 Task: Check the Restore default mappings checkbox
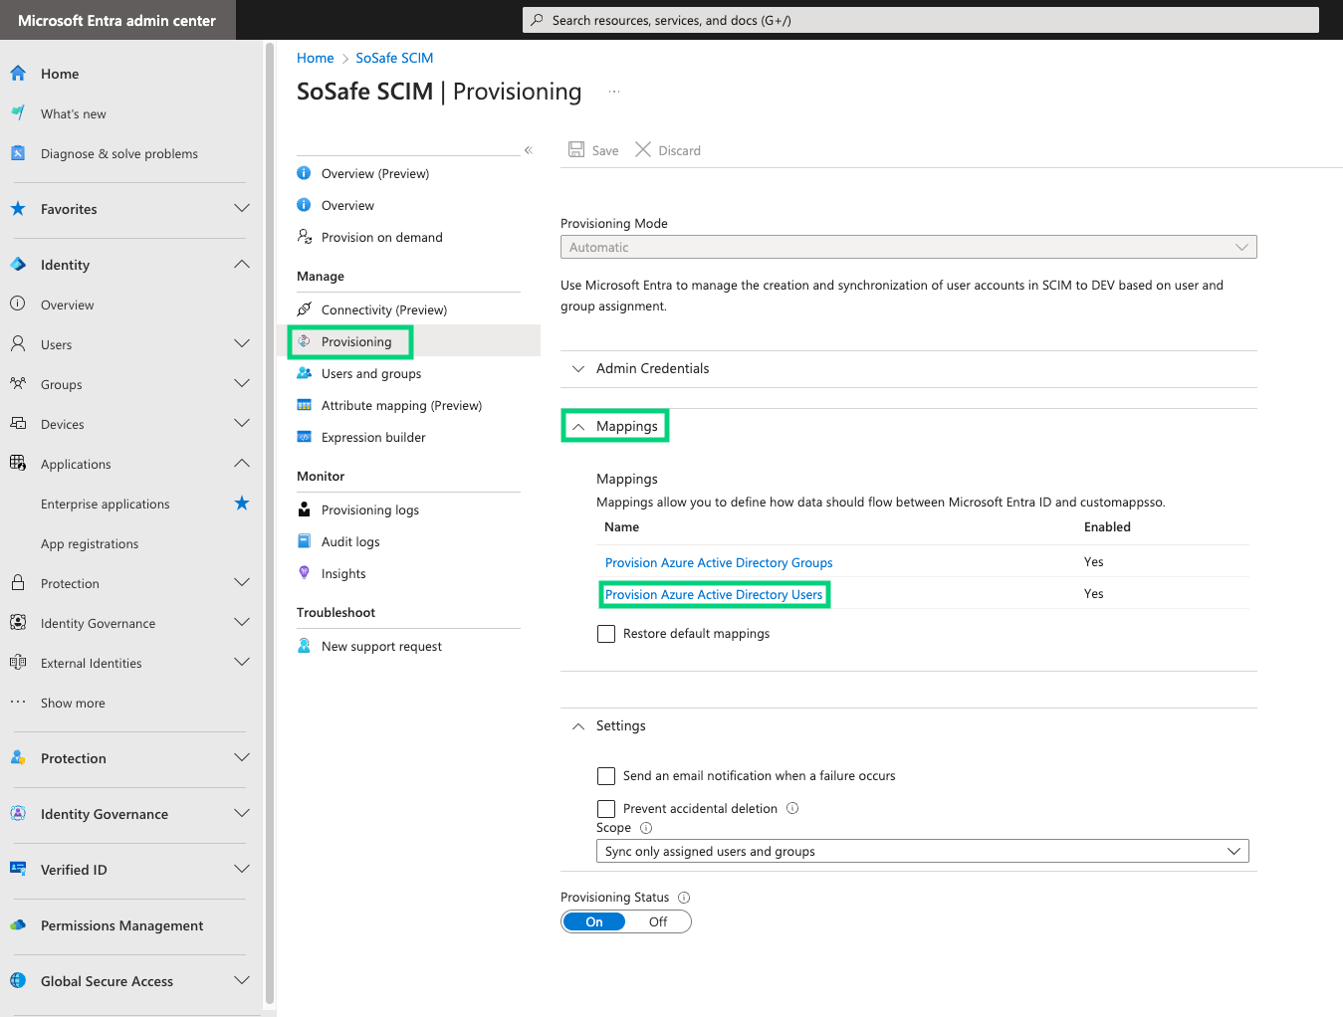(606, 634)
